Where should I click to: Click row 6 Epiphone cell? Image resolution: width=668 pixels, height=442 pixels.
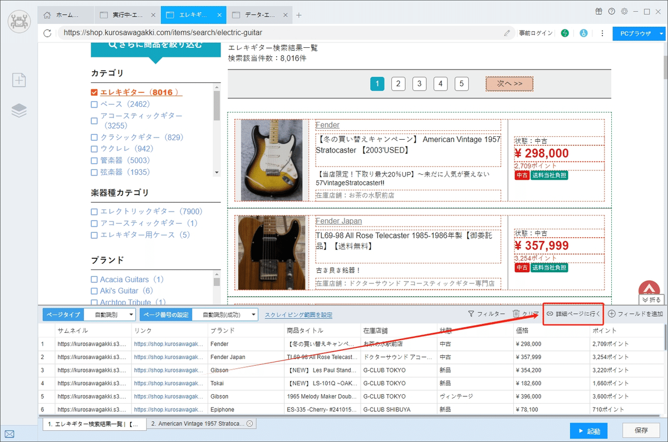click(x=245, y=410)
